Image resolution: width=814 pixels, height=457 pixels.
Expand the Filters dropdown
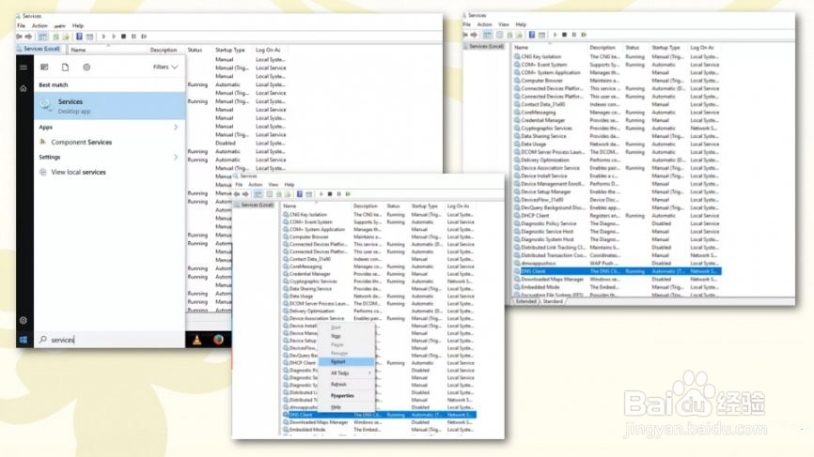point(165,67)
